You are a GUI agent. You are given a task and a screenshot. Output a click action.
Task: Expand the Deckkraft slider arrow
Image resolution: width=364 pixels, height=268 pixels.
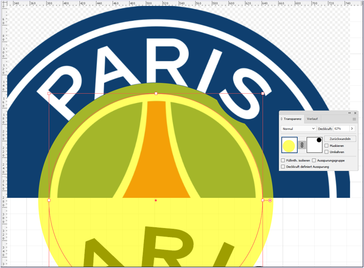352,129
